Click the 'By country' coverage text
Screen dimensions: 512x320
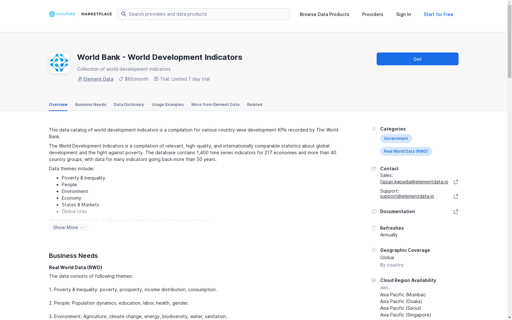[392, 265]
